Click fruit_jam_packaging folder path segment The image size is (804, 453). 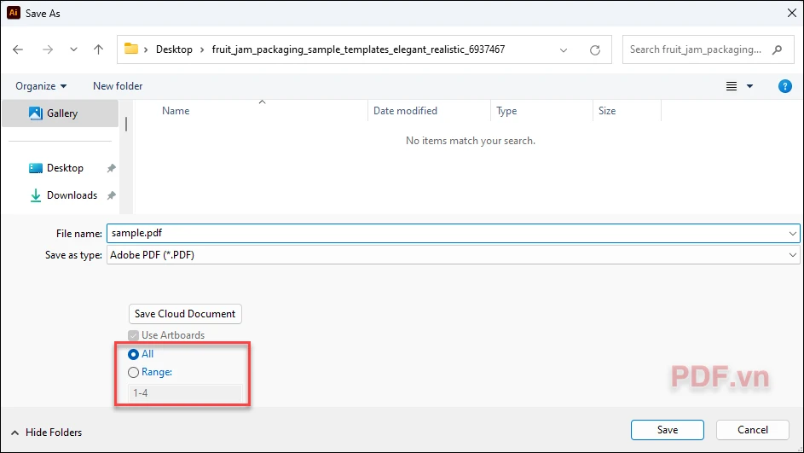(358, 49)
